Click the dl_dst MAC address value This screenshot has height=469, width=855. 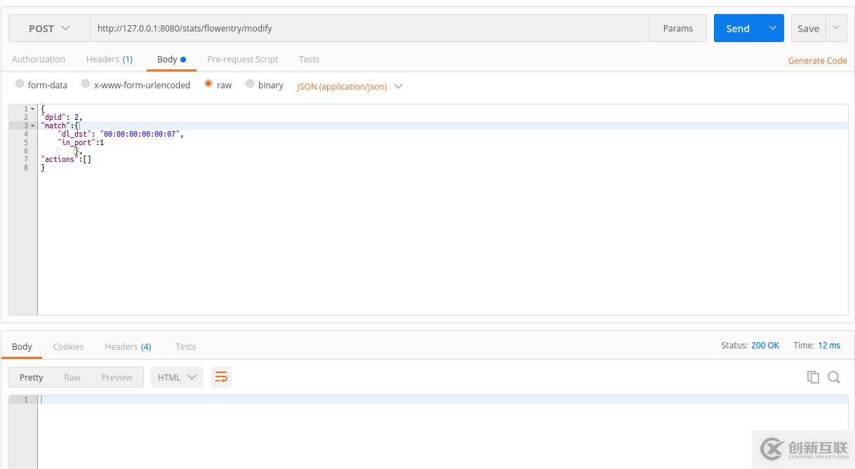[x=140, y=134]
